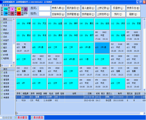Select highlighted room tile A10

pos(102,48)
